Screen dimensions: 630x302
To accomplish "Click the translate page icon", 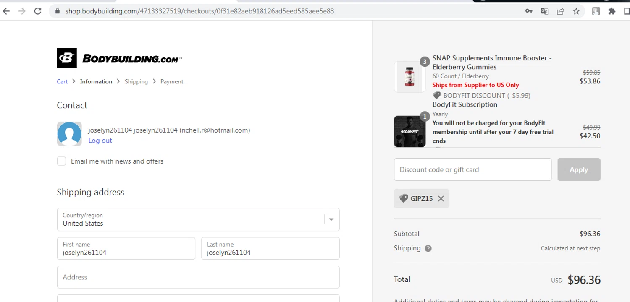I will [545, 11].
